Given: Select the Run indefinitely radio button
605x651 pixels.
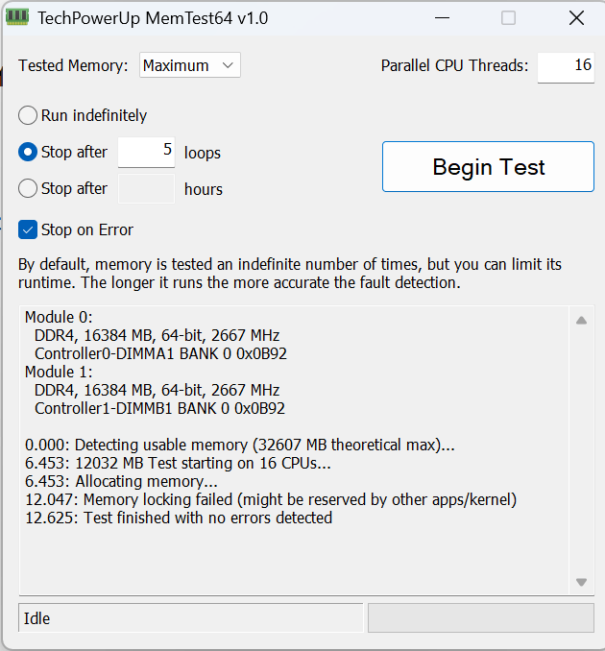Looking at the screenshot, I should [x=28, y=115].
